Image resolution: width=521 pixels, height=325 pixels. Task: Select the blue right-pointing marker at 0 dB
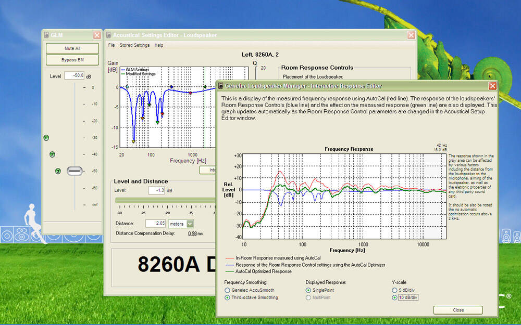point(172,87)
